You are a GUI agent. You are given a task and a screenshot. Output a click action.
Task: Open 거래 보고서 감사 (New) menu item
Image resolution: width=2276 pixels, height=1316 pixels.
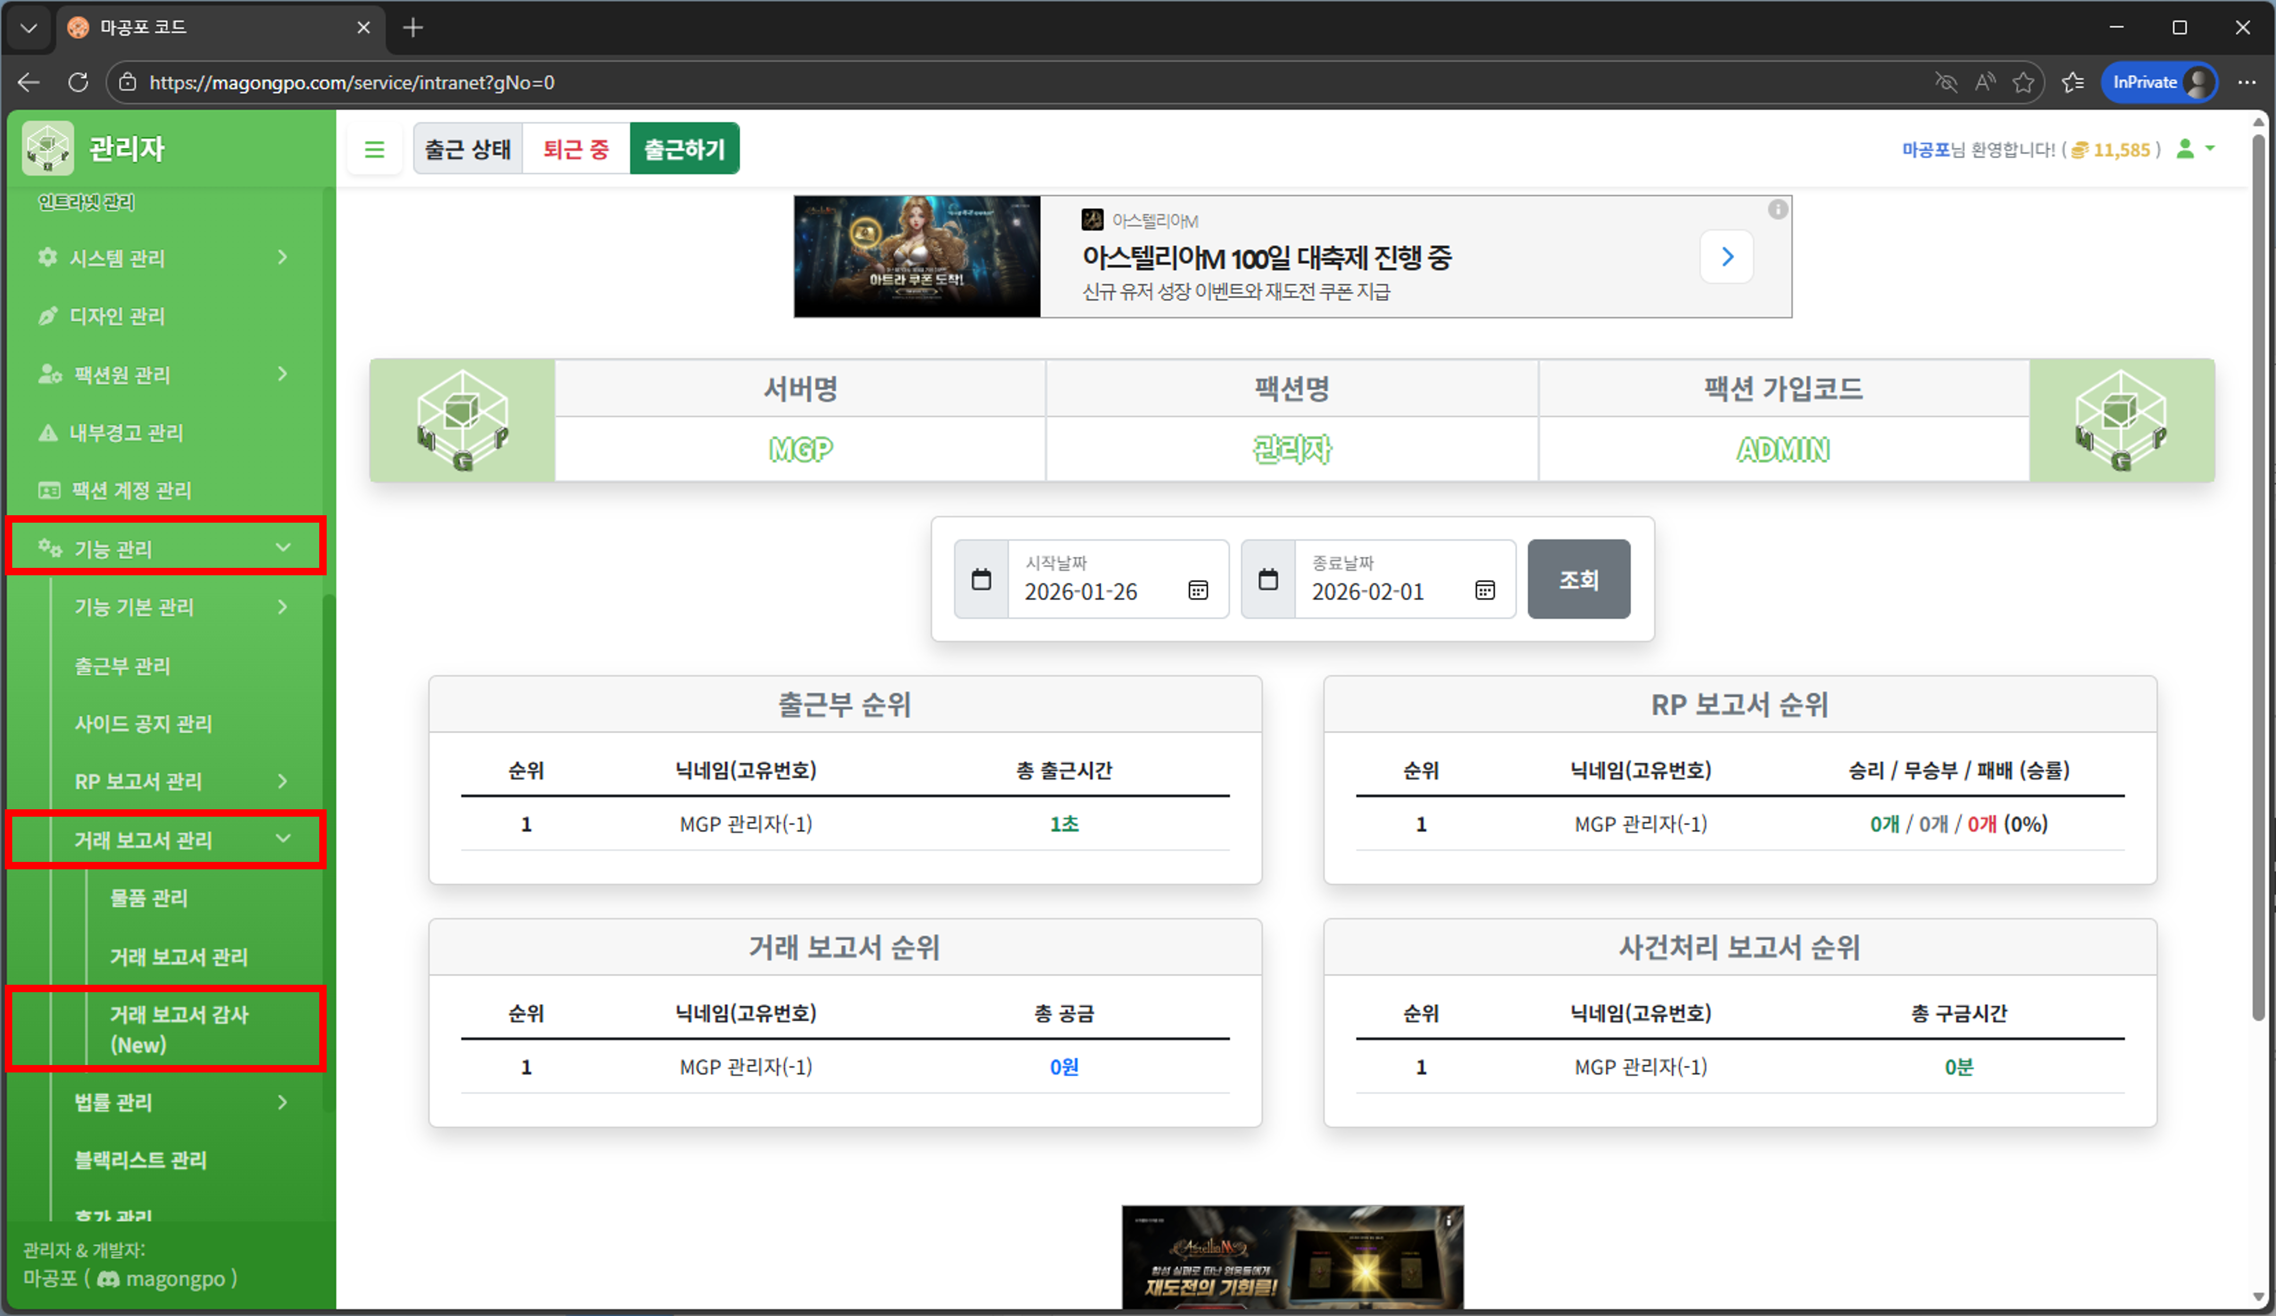(179, 1029)
